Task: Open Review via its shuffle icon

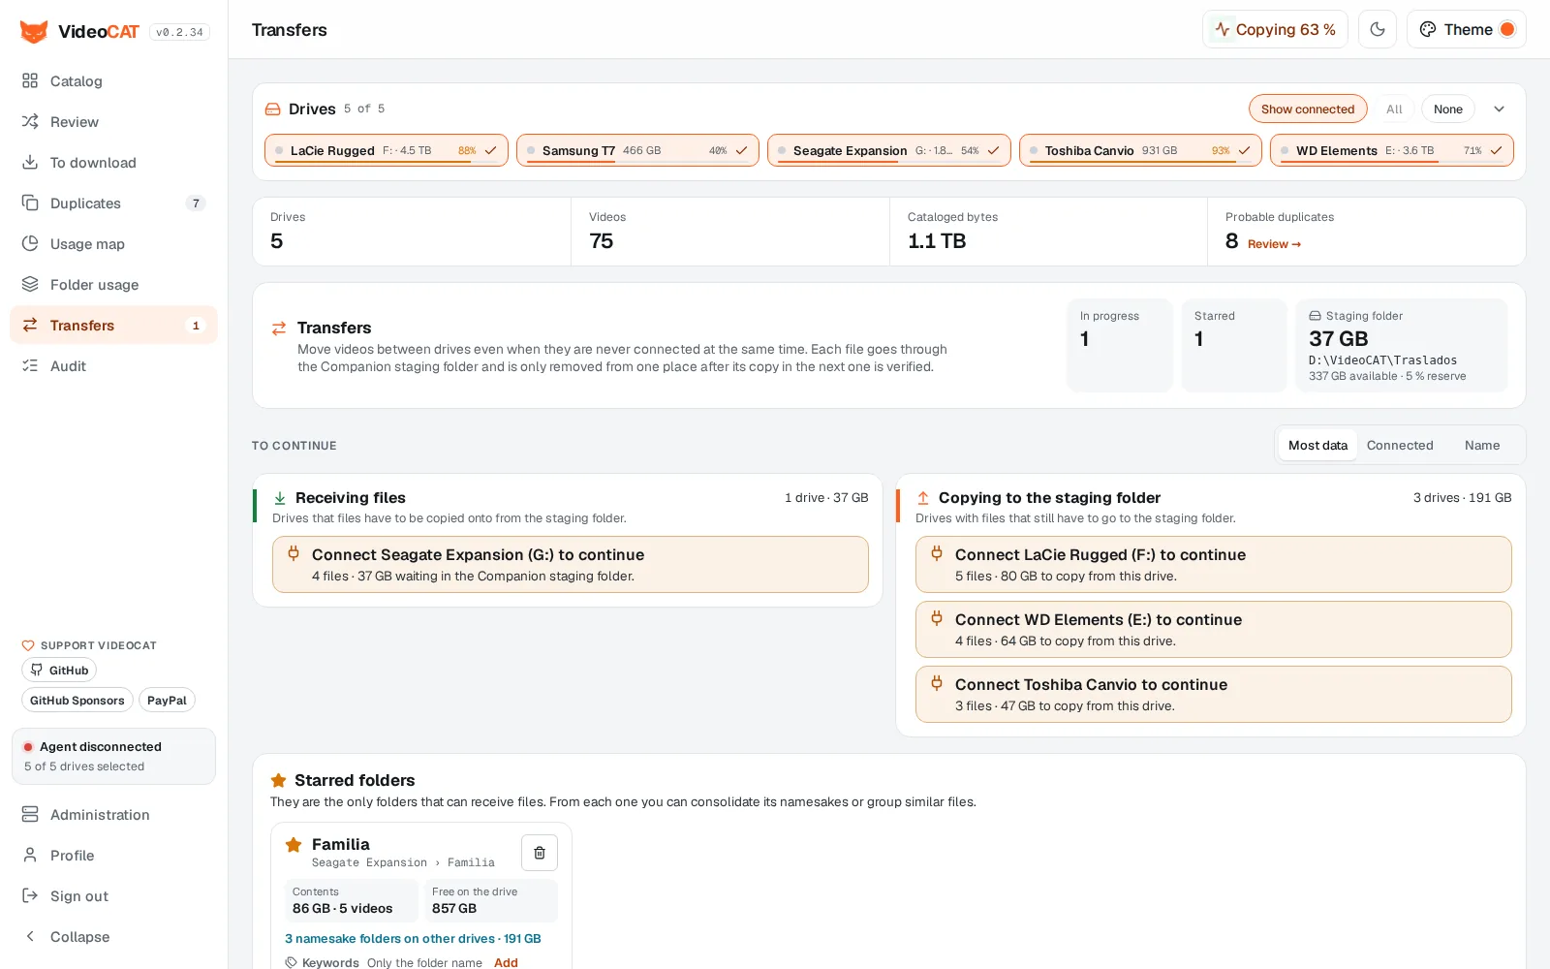Action: (x=30, y=121)
